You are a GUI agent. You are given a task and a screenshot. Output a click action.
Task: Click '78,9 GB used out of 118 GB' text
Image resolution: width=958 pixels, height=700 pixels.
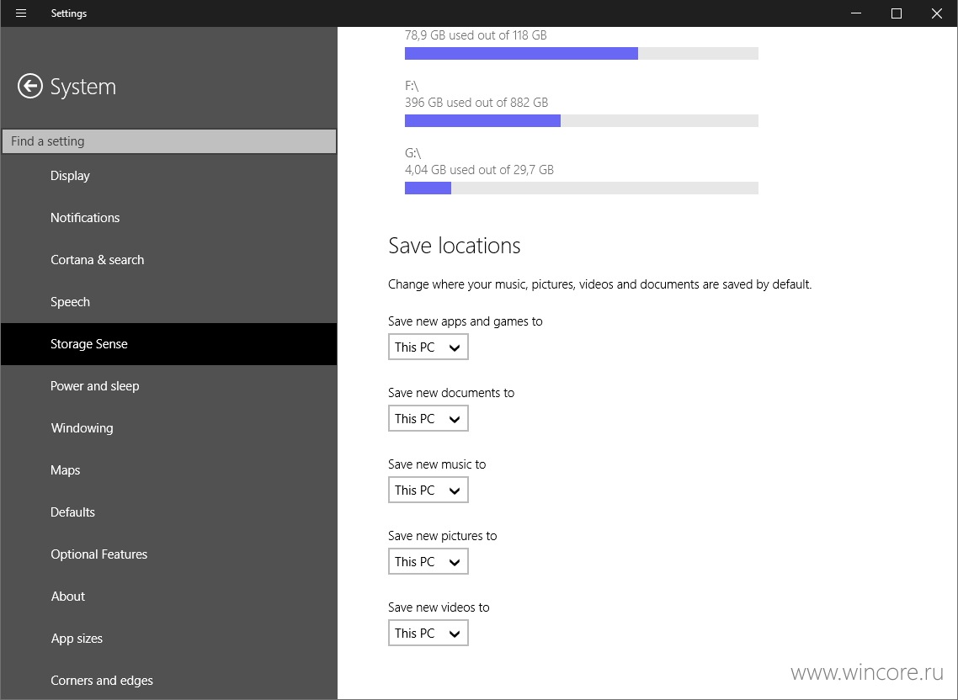[x=476, y=35]
